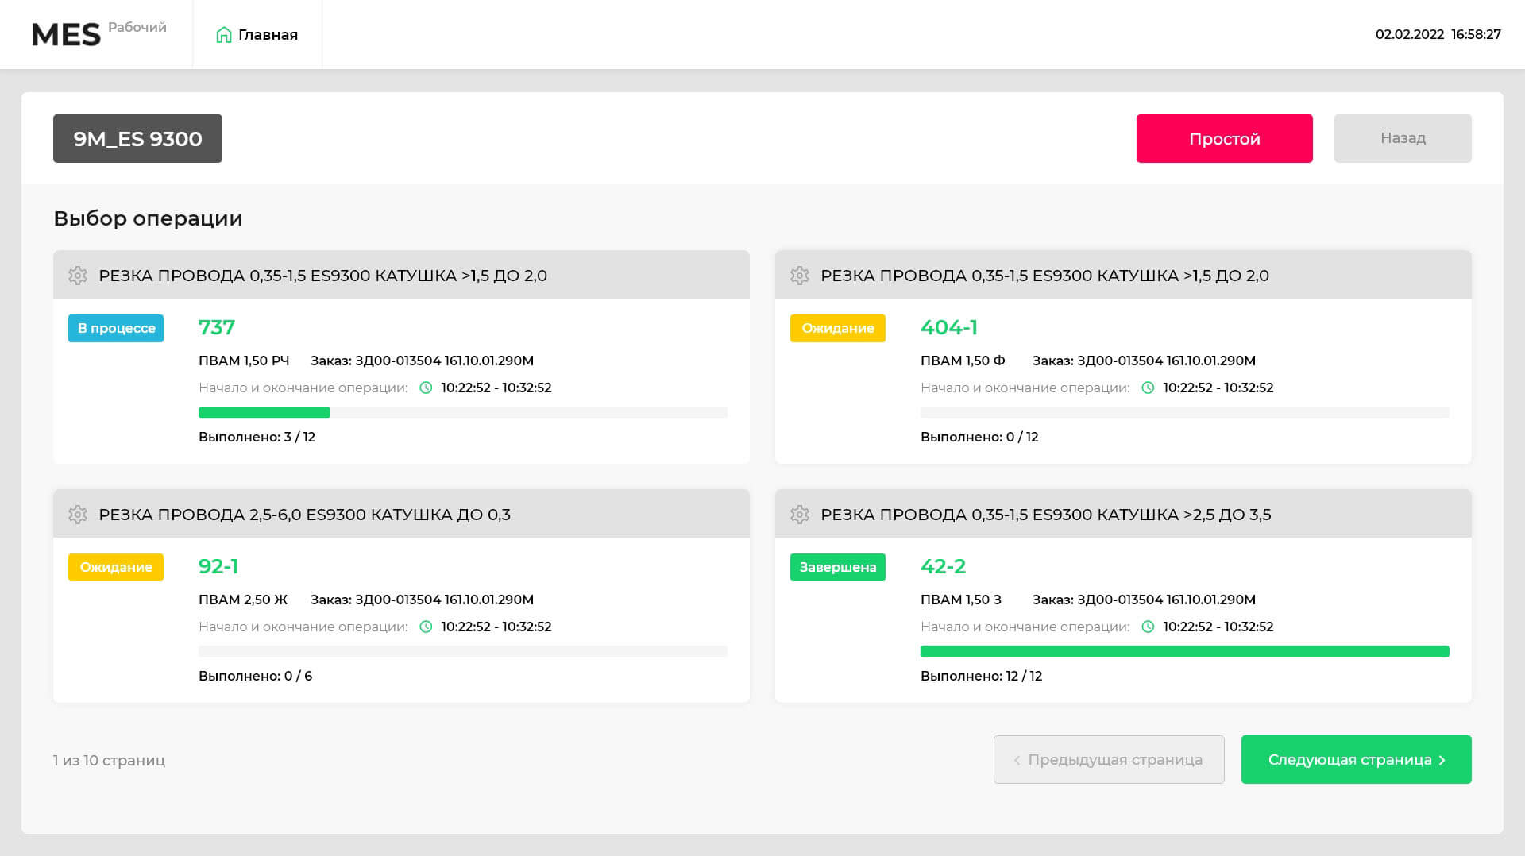Viewport: 1525px width, 856px height.
Task: Click the order number in the 92-1 card
Action: [422, 600]
